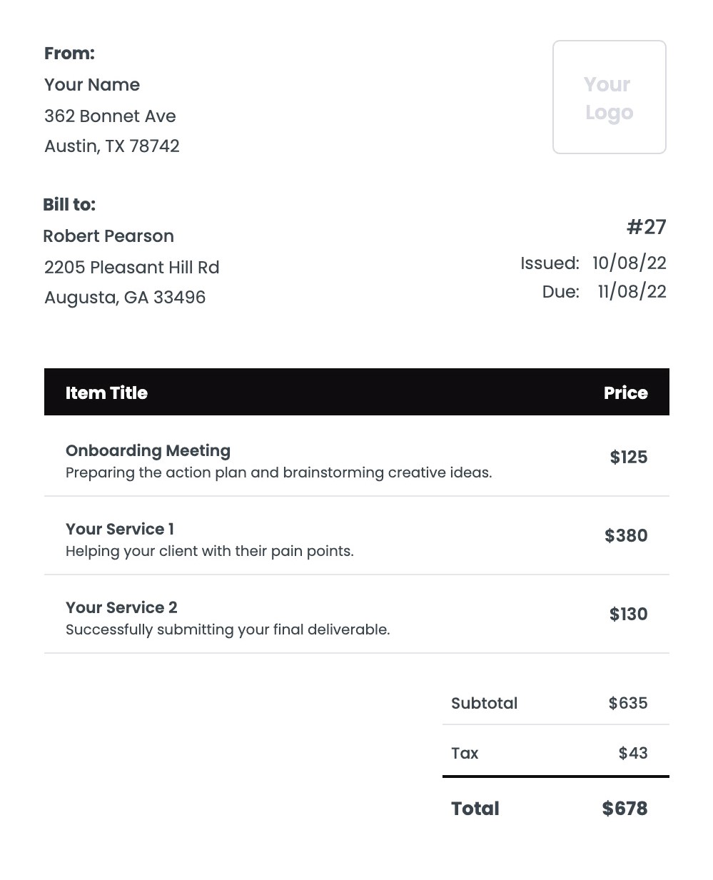Click the Augusta, GA 33496 line
Viewport: 713px width, 880px height.
tap(125, 298)
